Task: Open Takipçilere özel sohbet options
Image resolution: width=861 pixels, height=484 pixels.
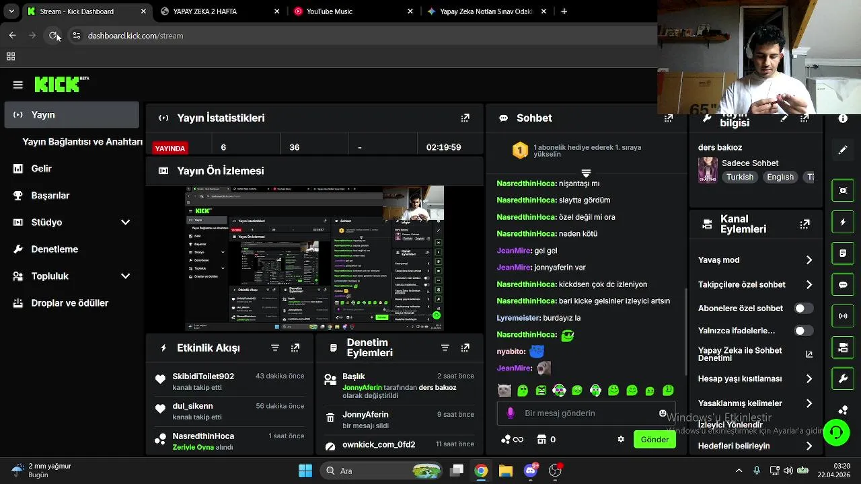Action: [x=755, y=284]
